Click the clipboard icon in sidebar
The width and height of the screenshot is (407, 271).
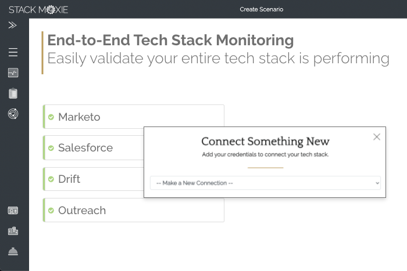pyautogui.click(x=13, y=93)
